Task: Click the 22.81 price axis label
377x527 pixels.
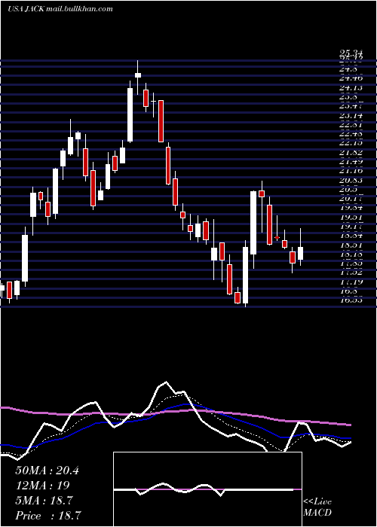Action: tap(351, 125)
